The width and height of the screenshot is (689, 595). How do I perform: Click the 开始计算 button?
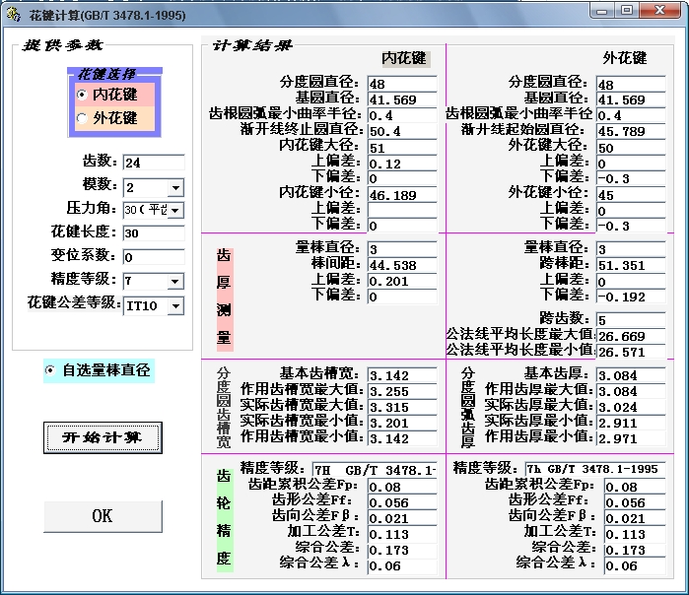pos(103,437)
